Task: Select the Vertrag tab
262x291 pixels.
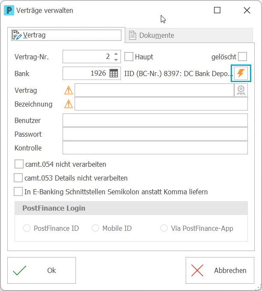Action: tap(66, 35)
